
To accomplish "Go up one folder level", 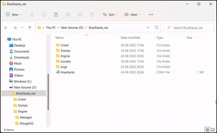I will pyautogui.click(x=30, y=28).
